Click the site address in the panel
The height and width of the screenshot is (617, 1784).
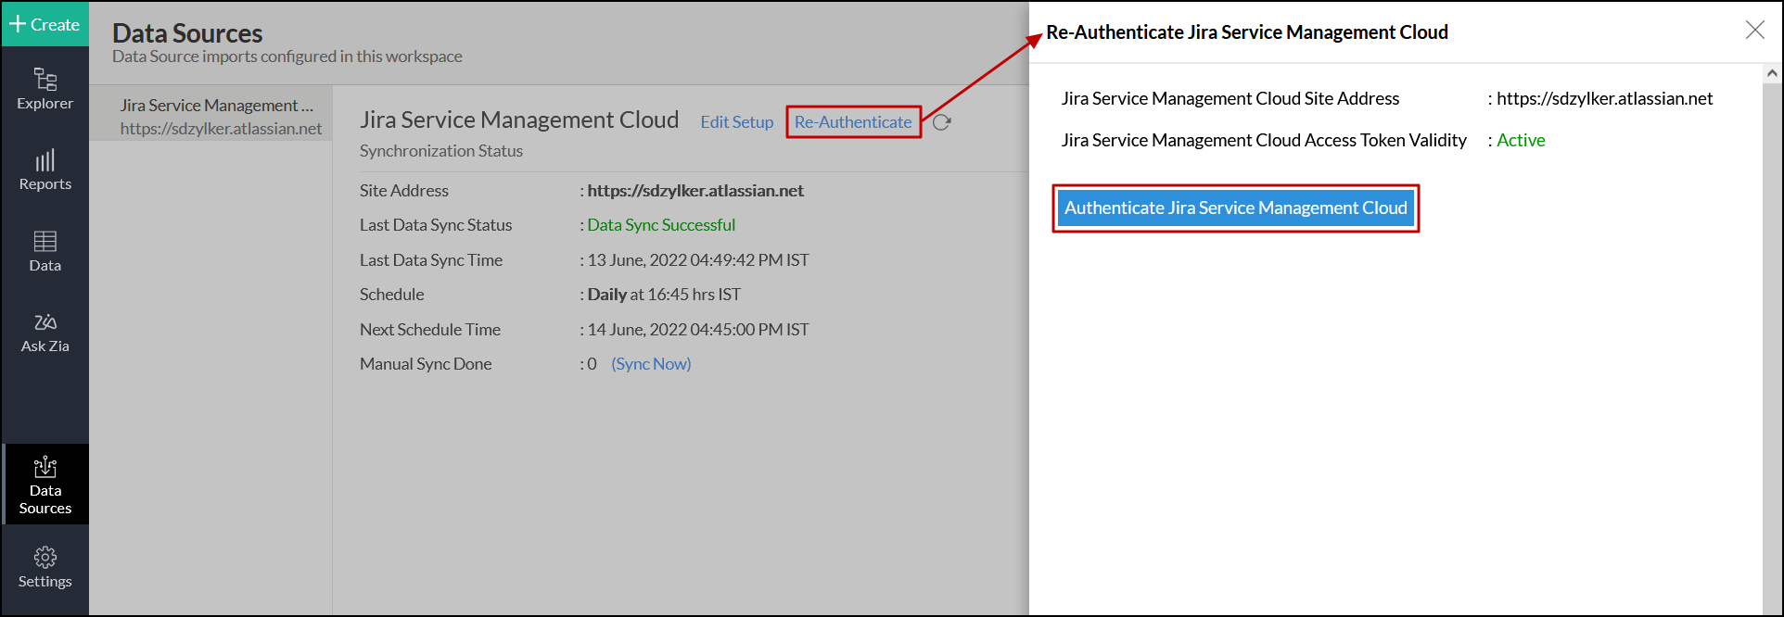pyautogui.click(x=1604, y=99)
